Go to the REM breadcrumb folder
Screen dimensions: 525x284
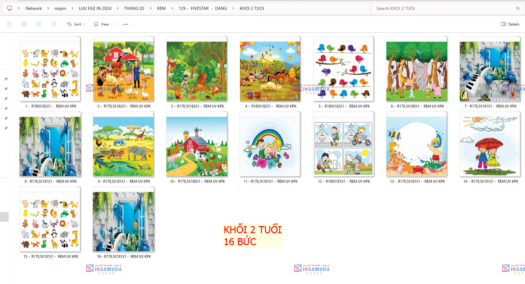coord(161,8)
